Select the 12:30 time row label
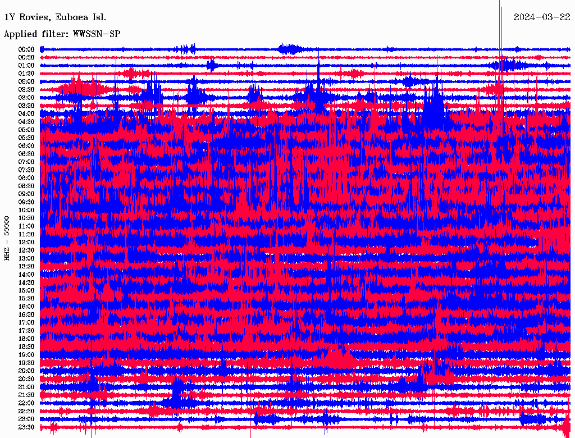 click(x=26, y=250)
